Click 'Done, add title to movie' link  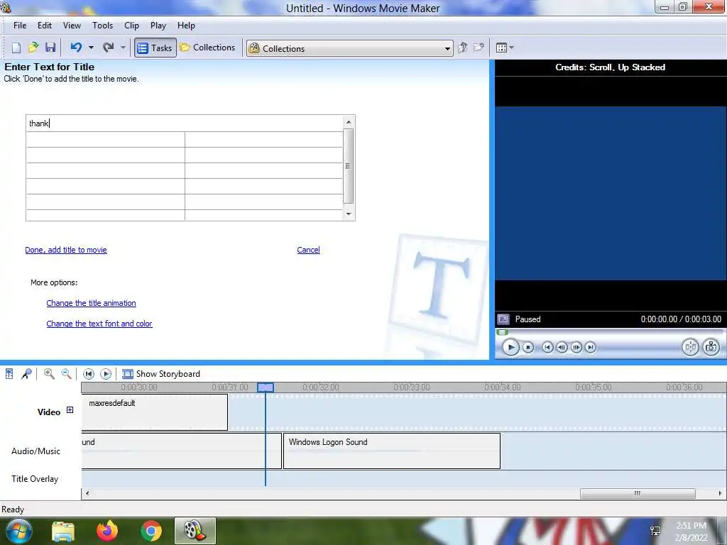tap(66, 250)
